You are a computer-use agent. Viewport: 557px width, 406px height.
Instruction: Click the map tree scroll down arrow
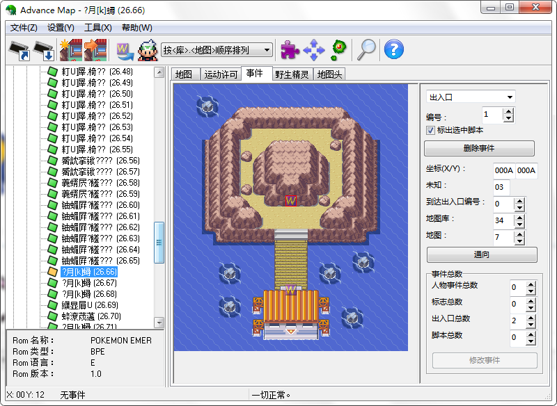[159, 323]
